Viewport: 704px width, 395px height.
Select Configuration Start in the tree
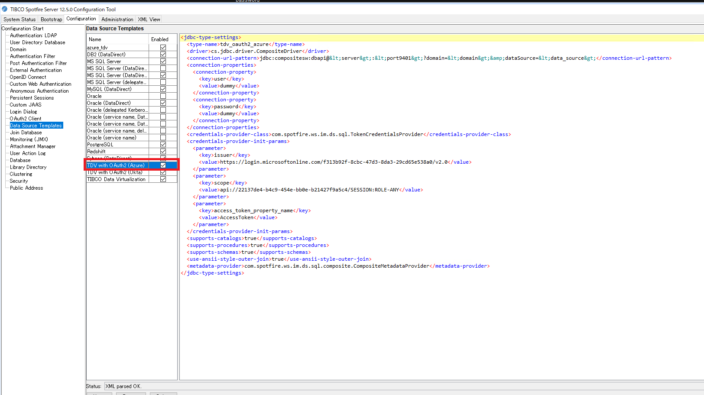[x=23, y=29]
